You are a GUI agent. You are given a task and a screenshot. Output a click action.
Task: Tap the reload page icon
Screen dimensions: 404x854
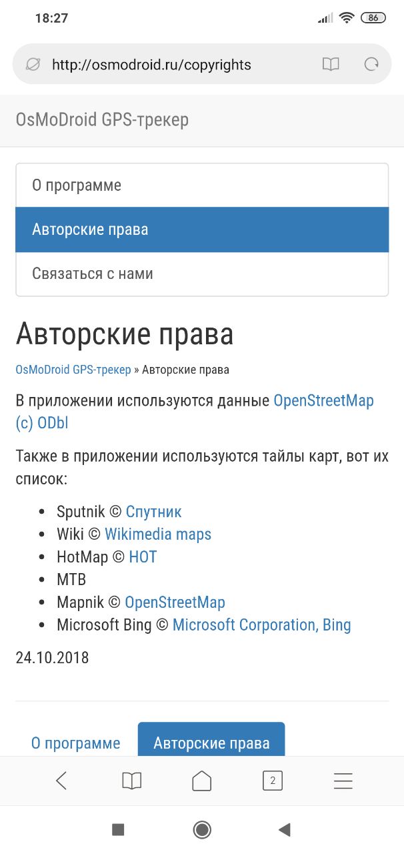[x=371, y=65]
